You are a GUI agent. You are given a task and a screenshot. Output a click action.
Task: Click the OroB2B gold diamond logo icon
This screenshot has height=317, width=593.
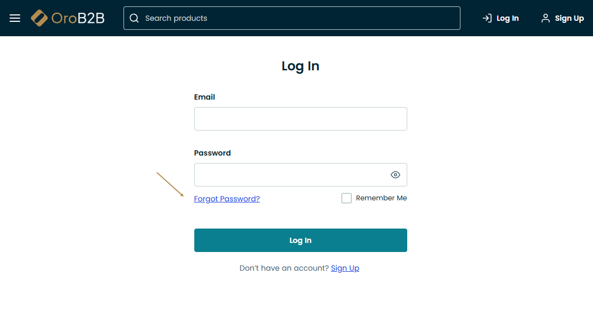pyautogui.click(x=39, y=18)
